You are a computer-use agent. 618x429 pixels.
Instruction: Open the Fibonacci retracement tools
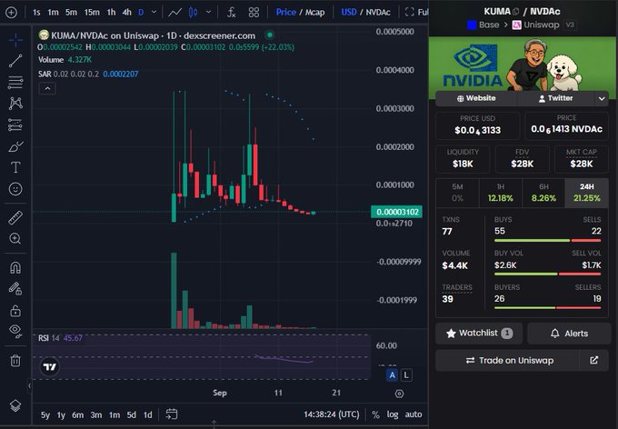point(15,83)
